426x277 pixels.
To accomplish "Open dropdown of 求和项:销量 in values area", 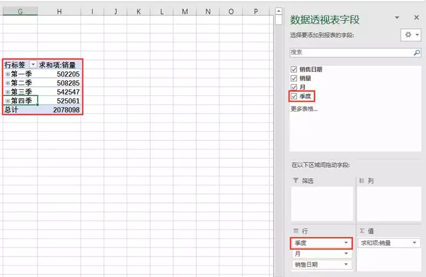I will pos(414,243).
